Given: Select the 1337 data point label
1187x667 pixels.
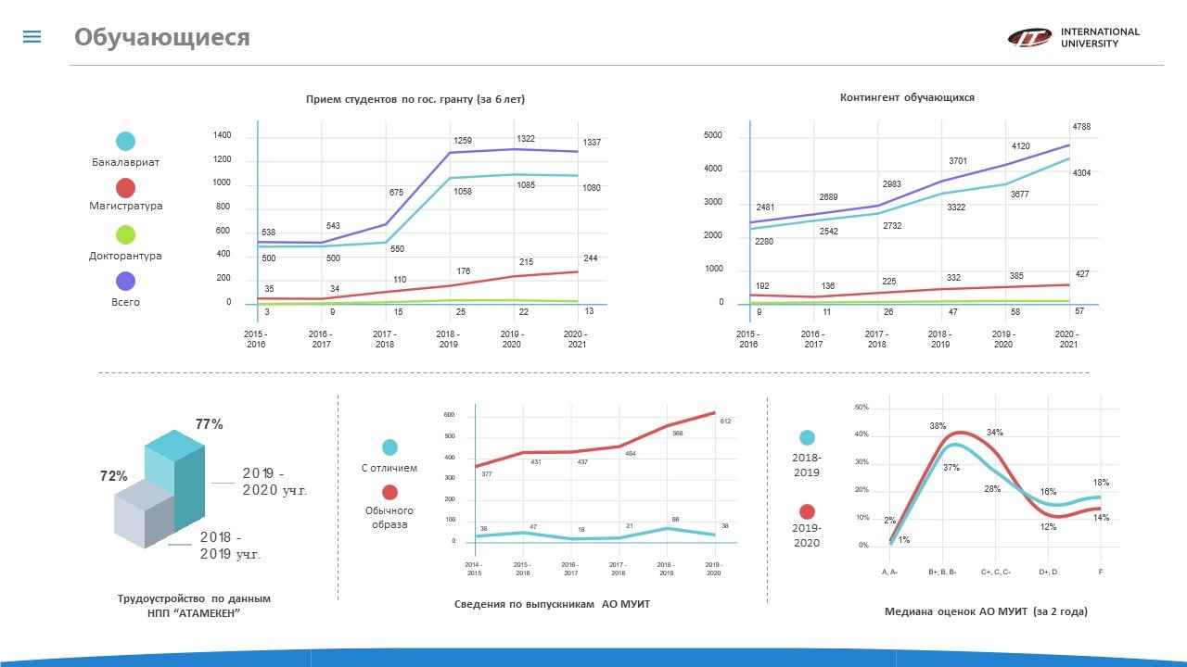Looking at the screenshot, I should pos(592,143).
